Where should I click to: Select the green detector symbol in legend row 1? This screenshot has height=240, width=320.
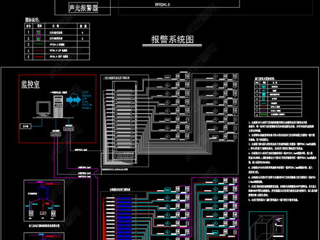(38, 33)
